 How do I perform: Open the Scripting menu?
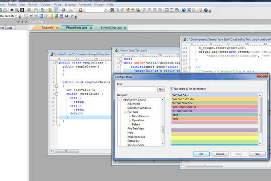point(70,5)
